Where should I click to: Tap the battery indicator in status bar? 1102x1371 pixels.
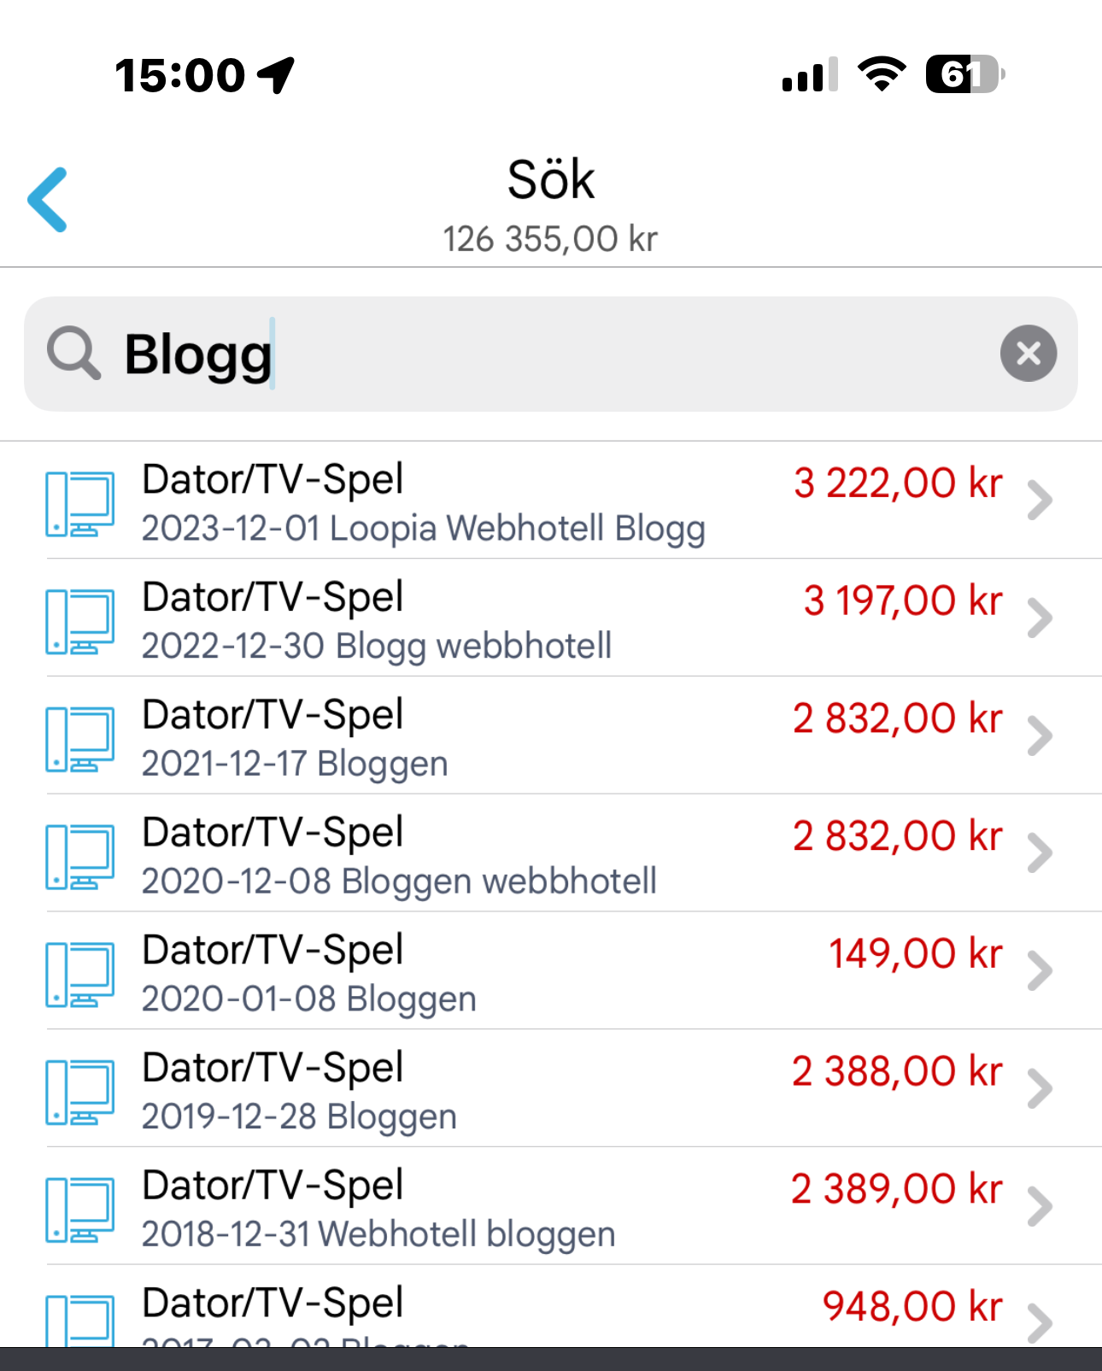pos(965,74)
